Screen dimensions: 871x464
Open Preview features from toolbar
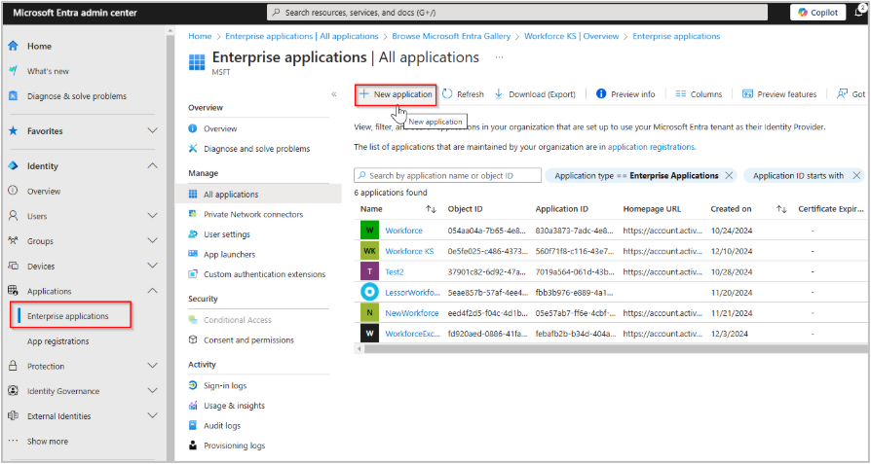click(779, 94)
